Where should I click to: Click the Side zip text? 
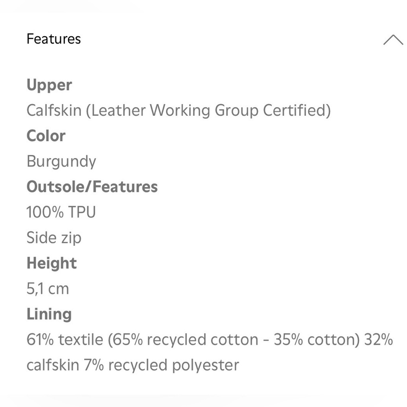pyautogui.click(x=54, y=238)
